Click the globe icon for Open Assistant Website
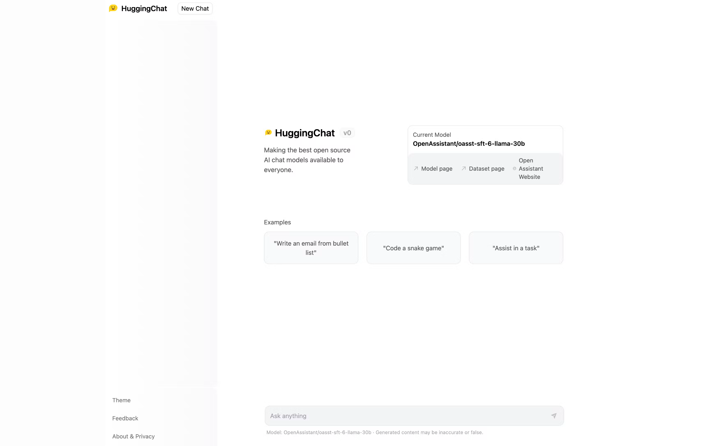Viewport: 714px width, 446px height. point(514,169)
